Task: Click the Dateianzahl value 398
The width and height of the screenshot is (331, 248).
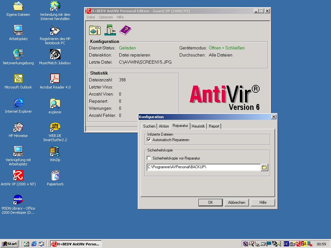Action: click(122, 80)
